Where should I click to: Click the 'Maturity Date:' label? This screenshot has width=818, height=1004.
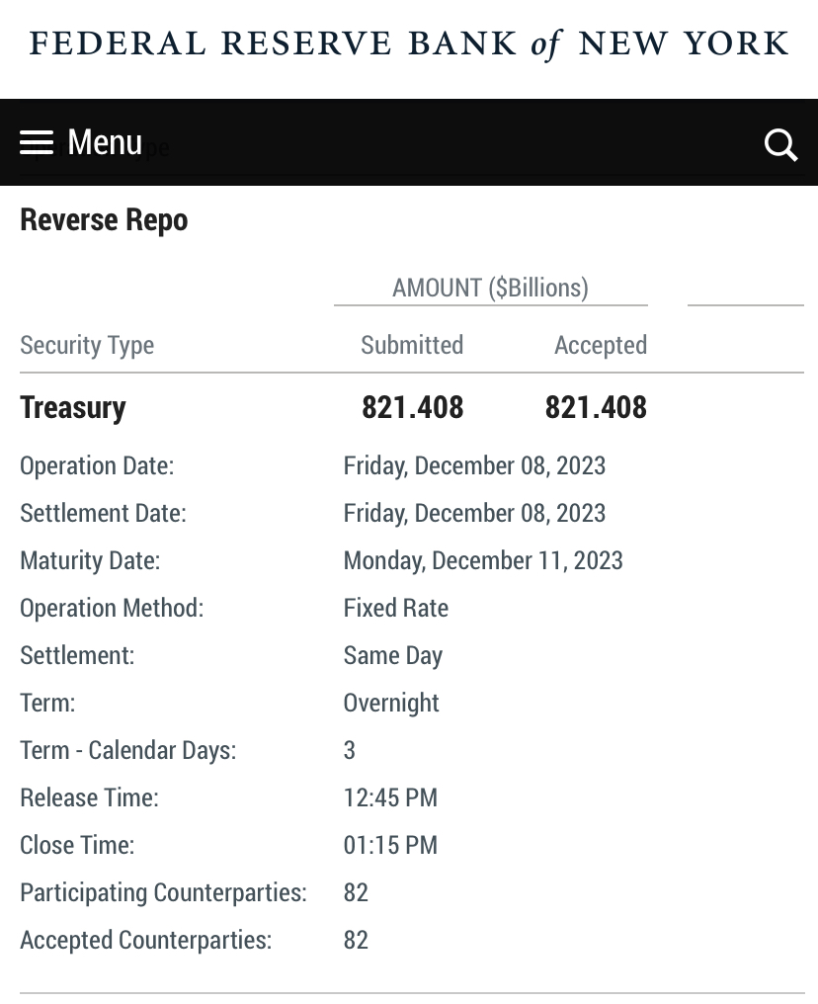[x=90, y=561]
